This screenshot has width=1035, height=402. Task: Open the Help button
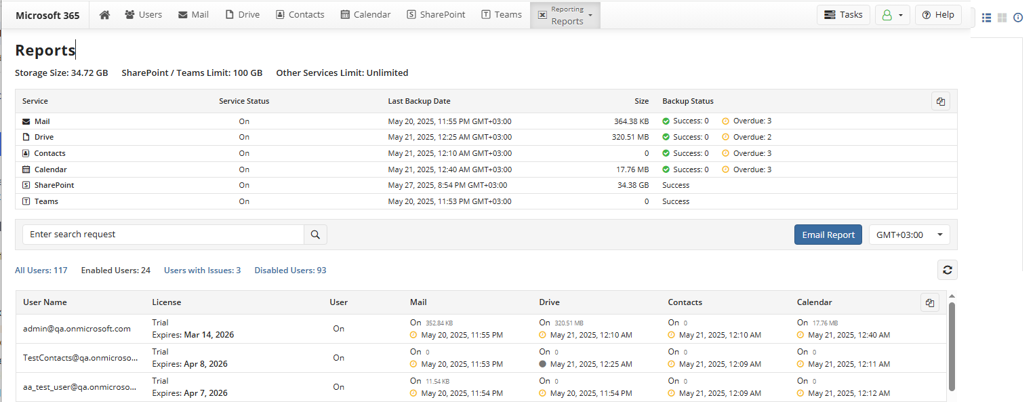[938, 15]
